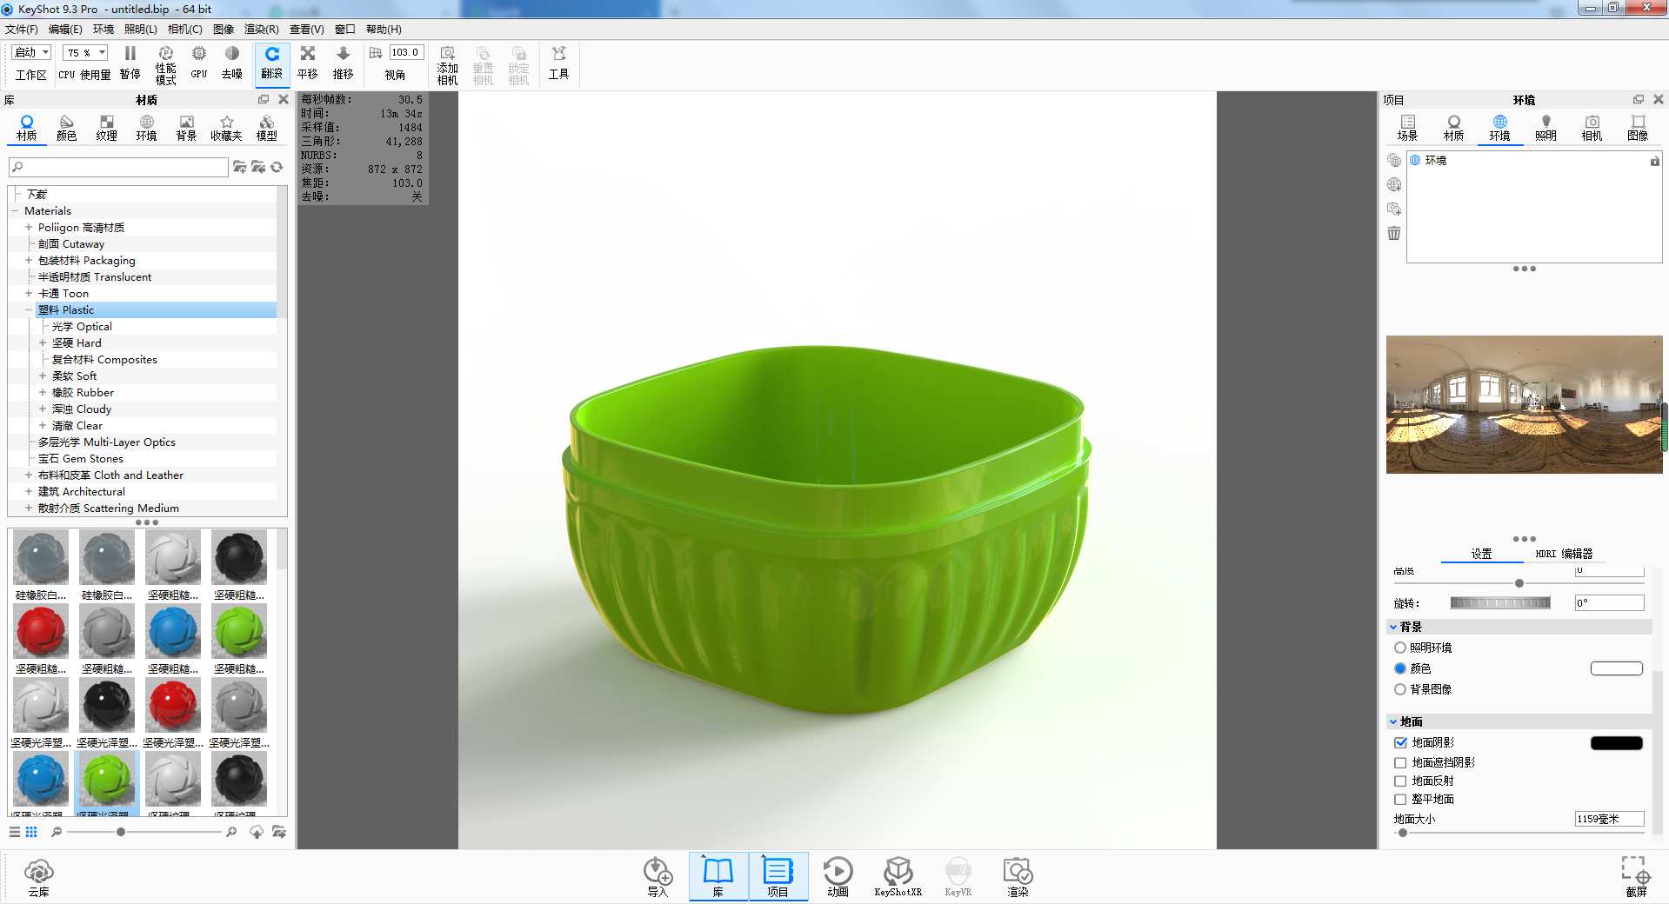
Task: Open the Animation (动画) timeline
Action: 838,876
